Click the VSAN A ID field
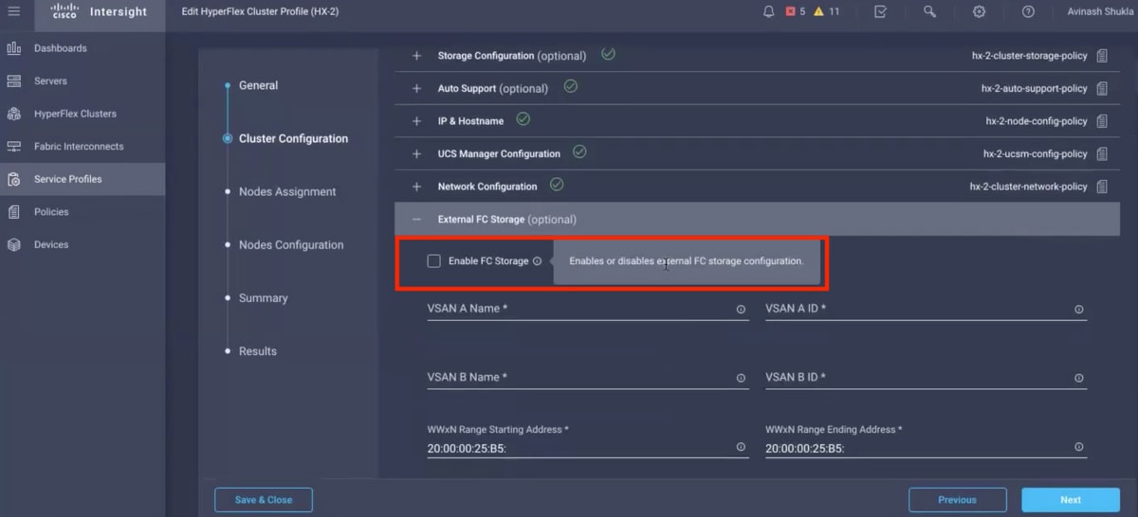 926,309
